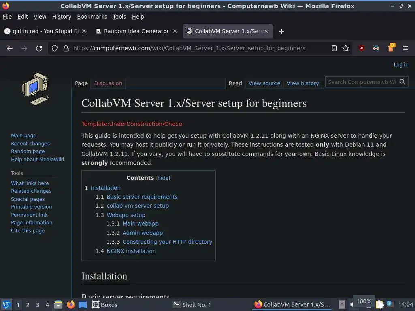Close the girl in red tab

click(x=83, y=31)
